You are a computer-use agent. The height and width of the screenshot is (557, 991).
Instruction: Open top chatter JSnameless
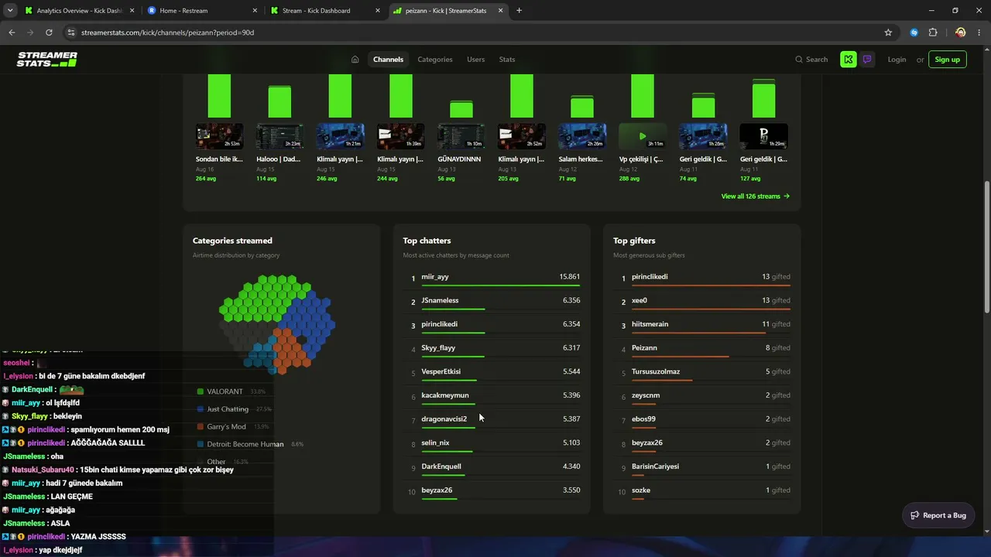440,300
